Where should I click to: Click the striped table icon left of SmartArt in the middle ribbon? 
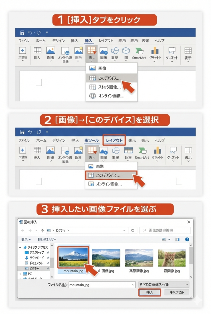[x=128, y=150]
